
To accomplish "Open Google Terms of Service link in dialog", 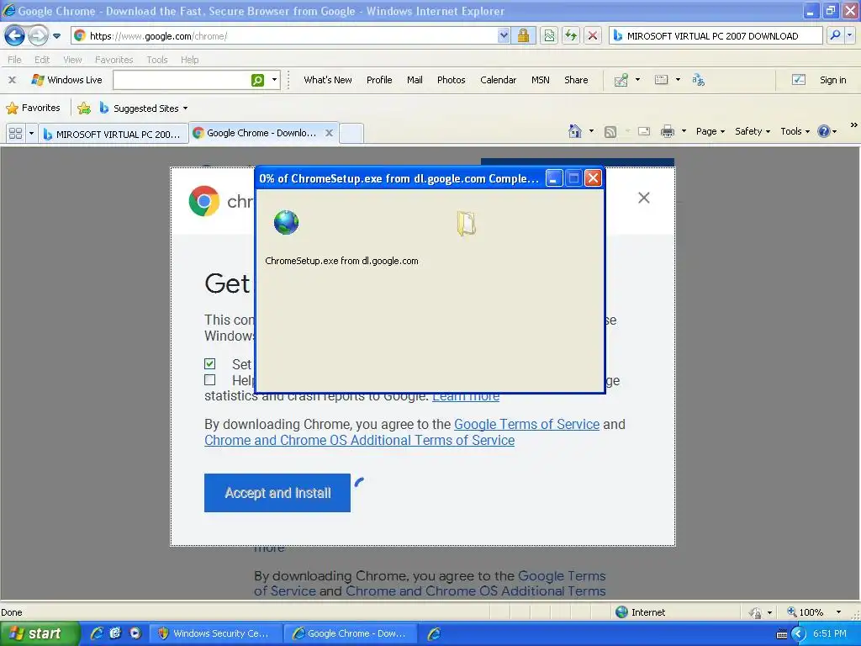I will [526, 424].
